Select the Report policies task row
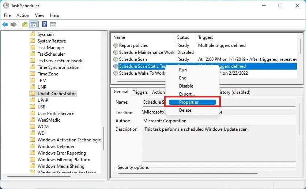This screenshot has height=189, width=306. (205, 45)
